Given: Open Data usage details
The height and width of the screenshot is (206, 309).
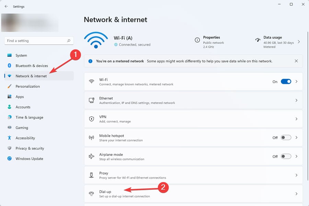Looking at the screenshot, I should pyautogui.click(x=298, y=42).
